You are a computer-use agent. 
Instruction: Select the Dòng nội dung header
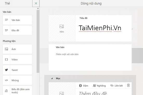click(91, 3)
